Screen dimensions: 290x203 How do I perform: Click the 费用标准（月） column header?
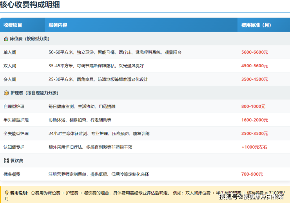click(x=256, y=25)
